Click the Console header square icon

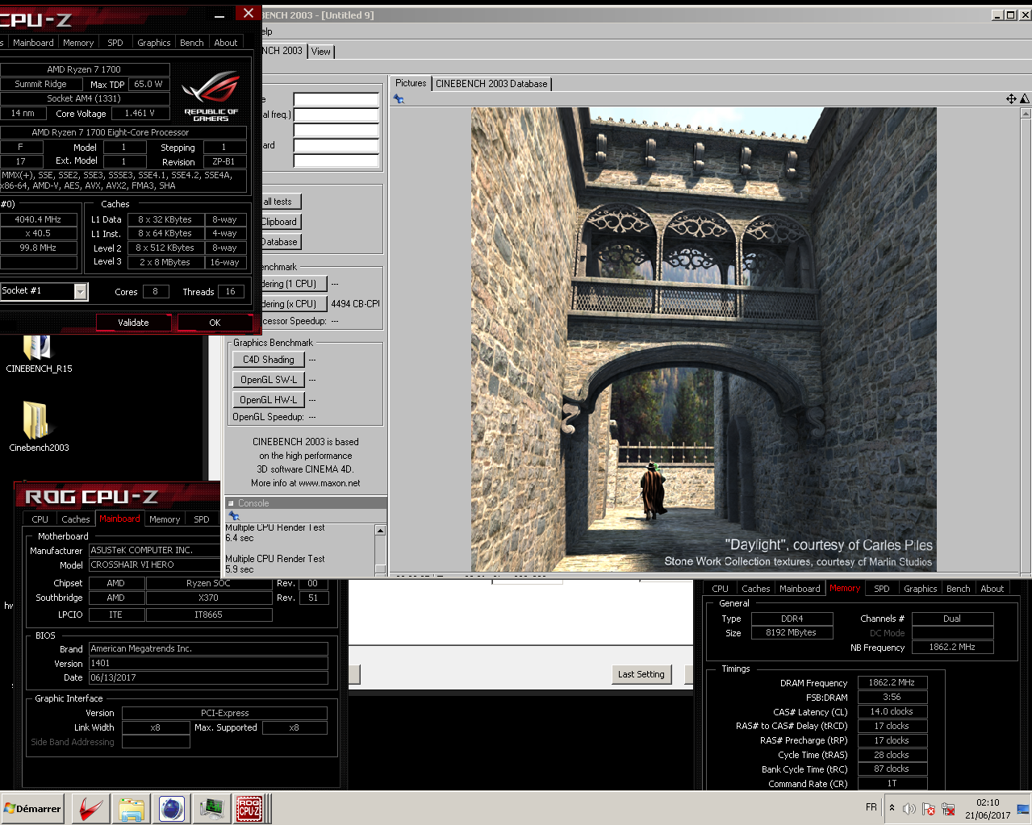click(232, 503)
